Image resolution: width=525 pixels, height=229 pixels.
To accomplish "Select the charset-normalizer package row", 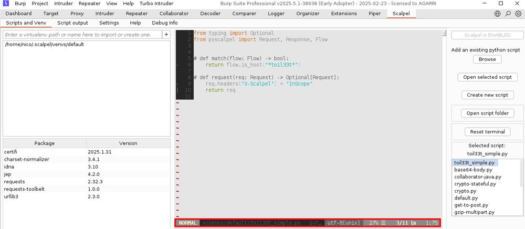I will pyautogui.click(x=87, y=159).
